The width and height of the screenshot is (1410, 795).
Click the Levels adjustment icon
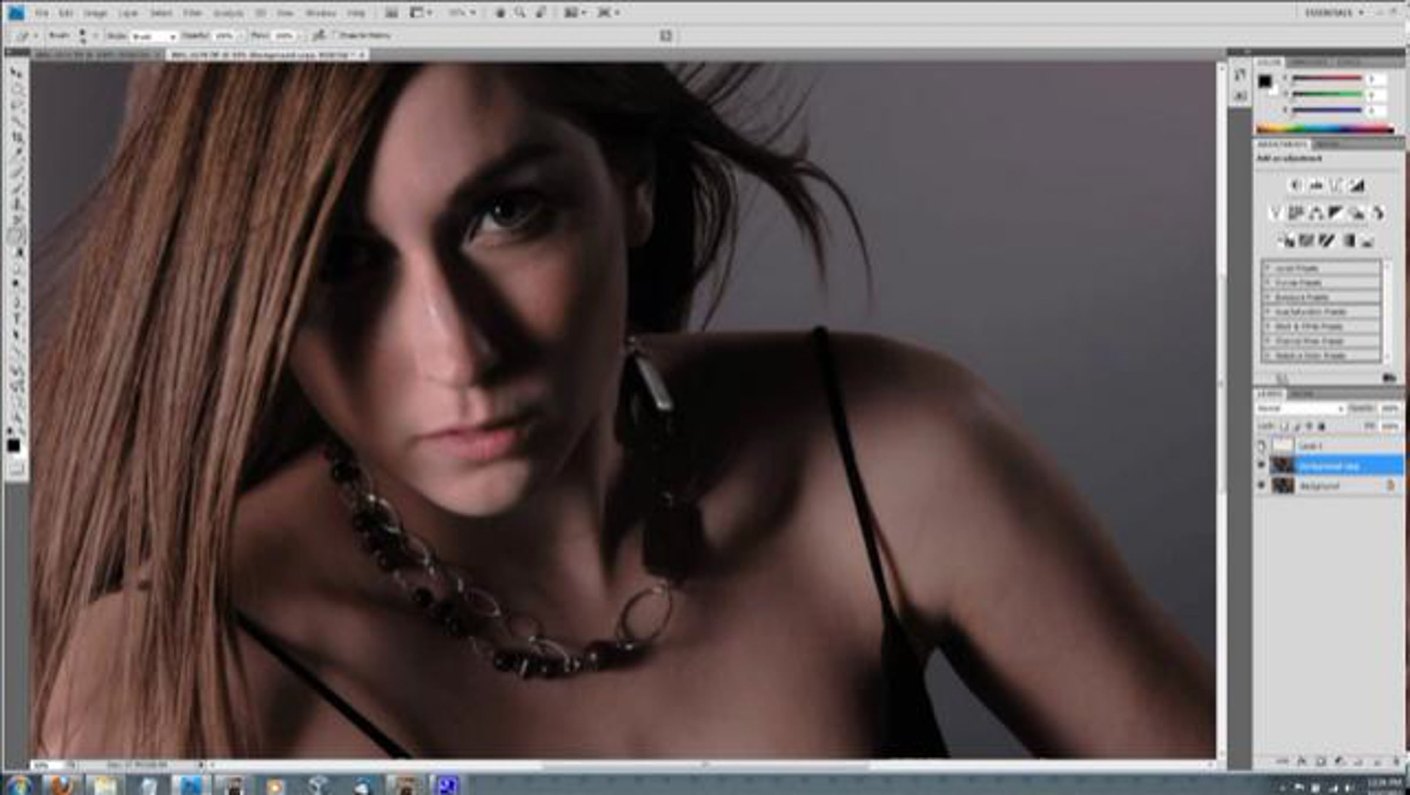1317,186
